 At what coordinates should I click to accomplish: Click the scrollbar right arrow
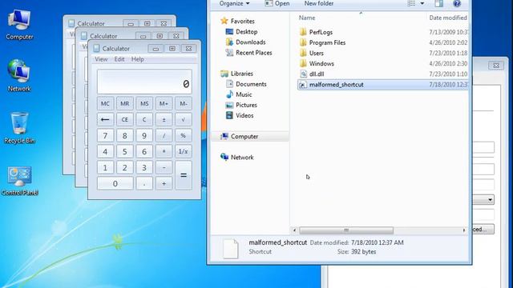pyautogui.click(x=464, y=230)
